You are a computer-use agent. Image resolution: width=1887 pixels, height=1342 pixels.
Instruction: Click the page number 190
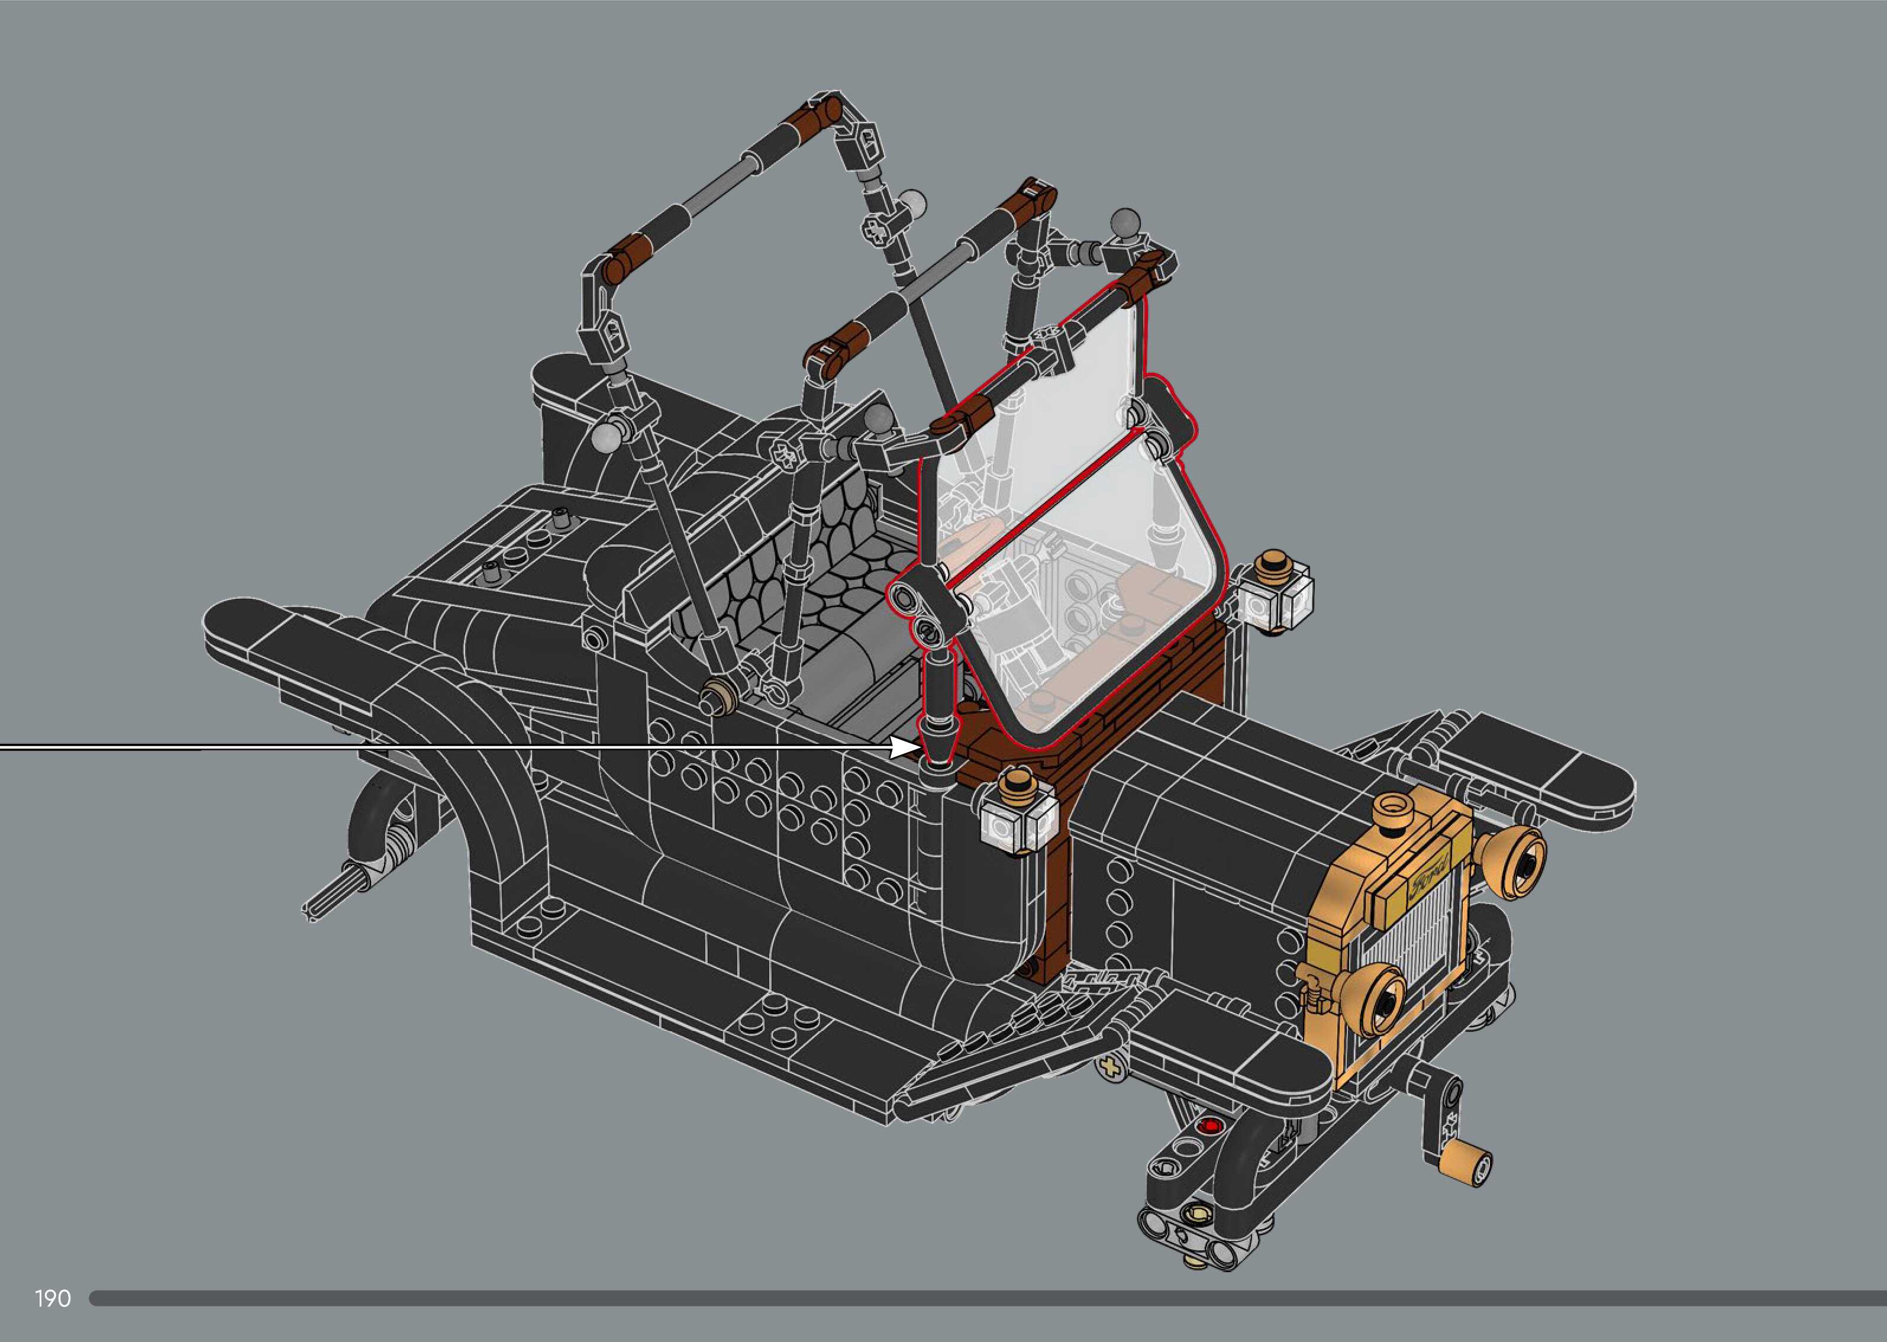53,1298
